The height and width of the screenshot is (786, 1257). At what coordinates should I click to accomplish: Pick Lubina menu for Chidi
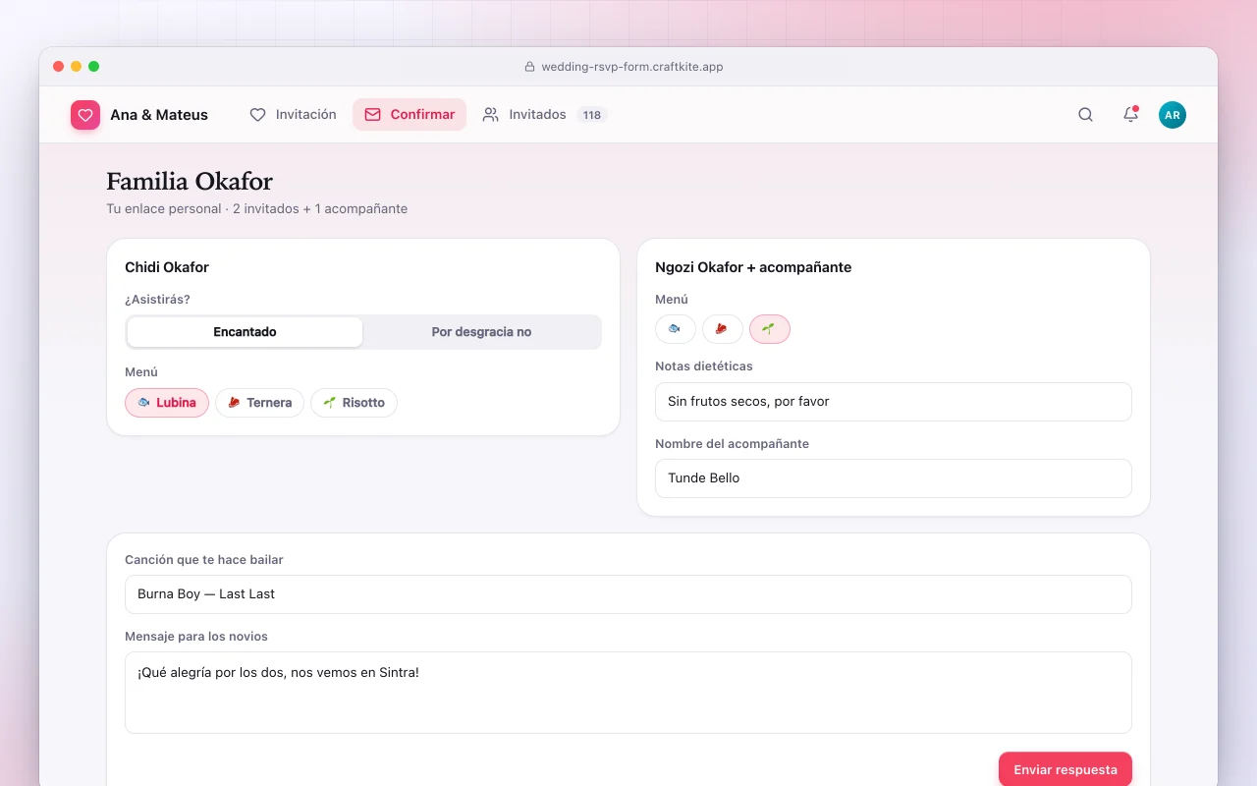[x=167, y=403]
